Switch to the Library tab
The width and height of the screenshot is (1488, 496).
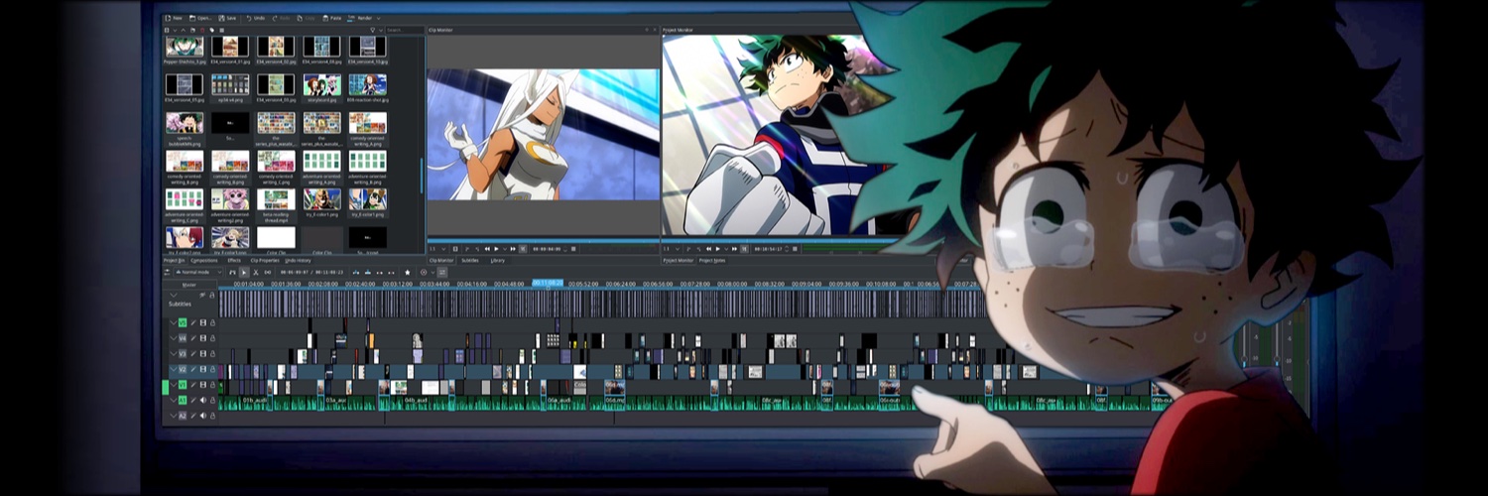(497, 260)
